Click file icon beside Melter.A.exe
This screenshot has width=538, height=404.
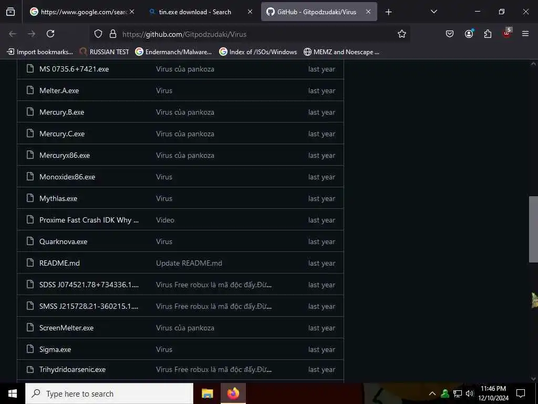pos(30,90)
